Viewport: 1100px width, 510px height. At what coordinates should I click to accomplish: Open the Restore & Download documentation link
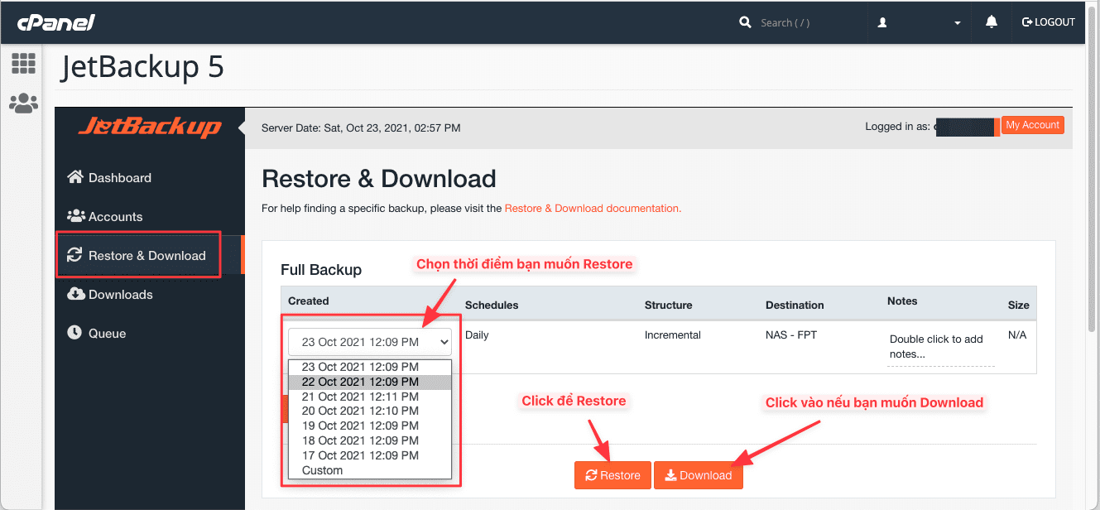point(593,209)
